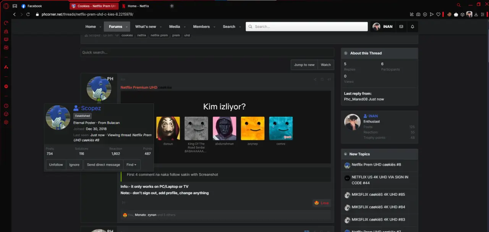The width and height of the screenshot is (489, 232).
Task: Click the Quick search field
Action: pyautogui.click(x=207, y=52)
